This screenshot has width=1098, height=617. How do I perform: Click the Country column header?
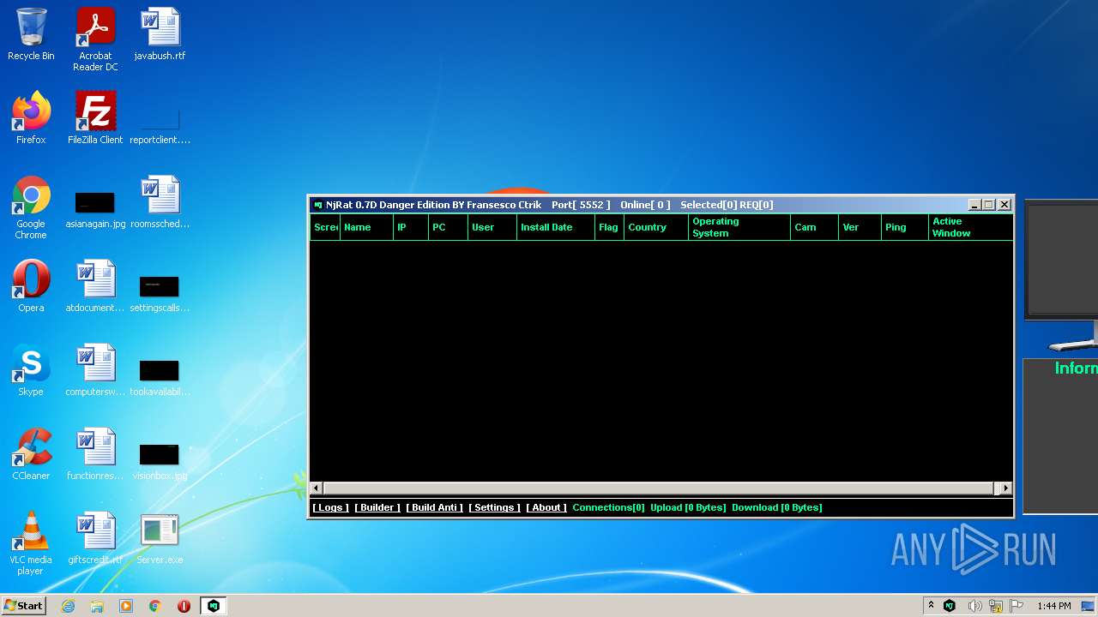656,227
